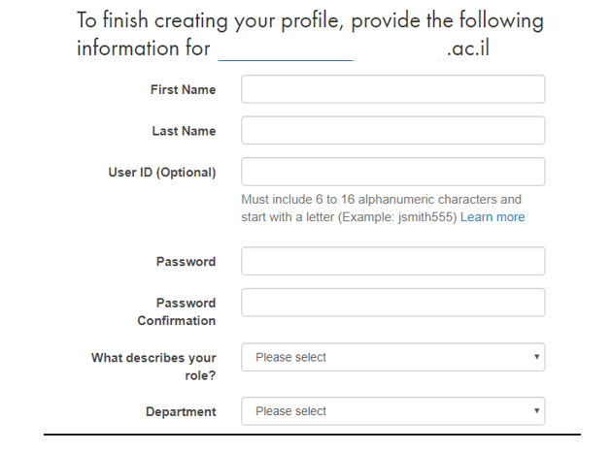Viewport: 612px width, 451px height.
Task: Click the Password label text
Action: pos(186,262)
